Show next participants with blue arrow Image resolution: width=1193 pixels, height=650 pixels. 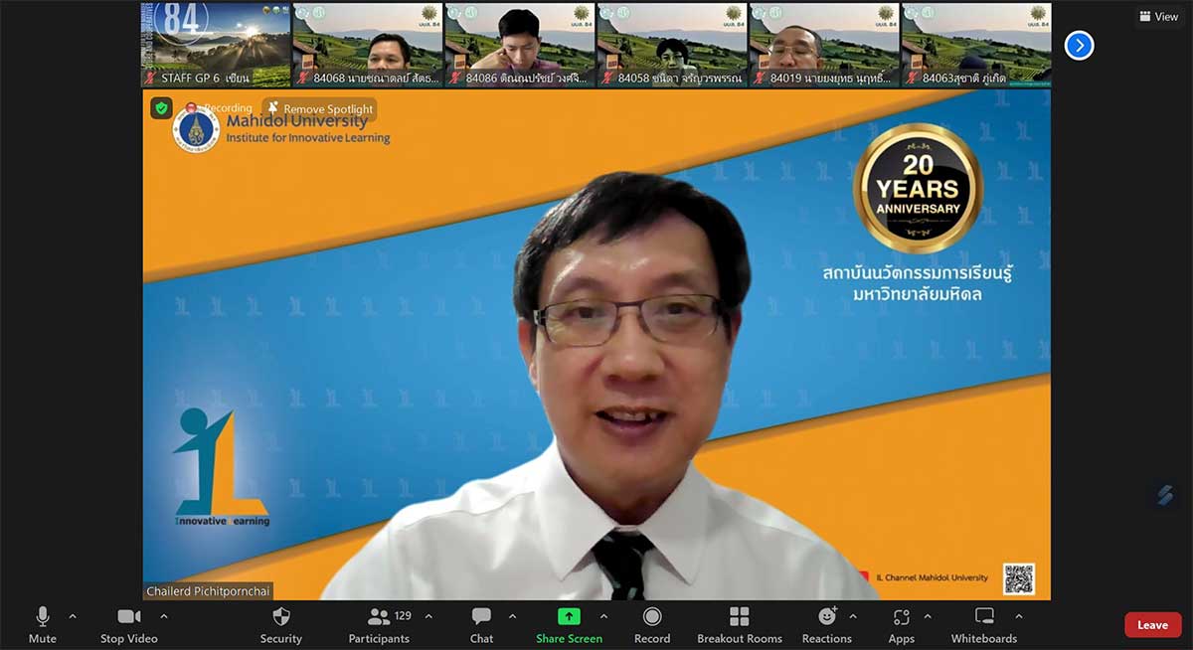[x=1079, y=45]
